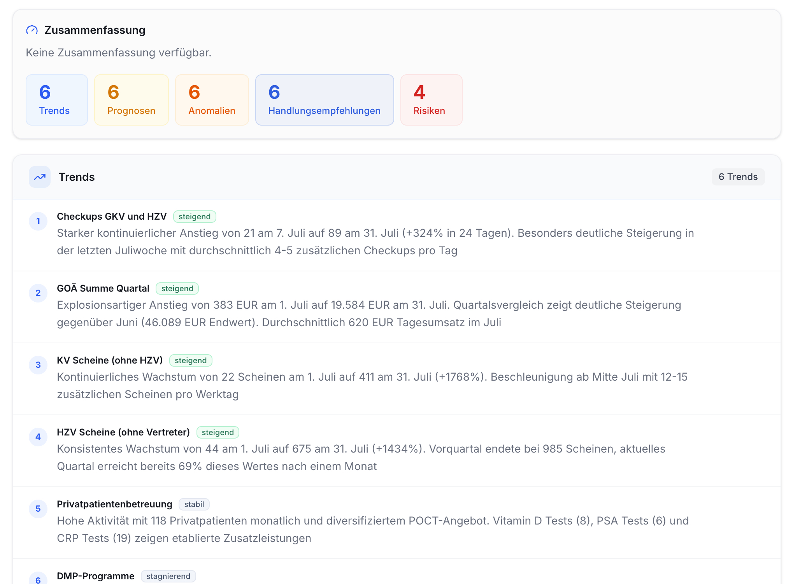Viewport: 786px width, 584px height.
Task: Select the 'GOÄ Summe Quartal' title
Action: (103, 289)
